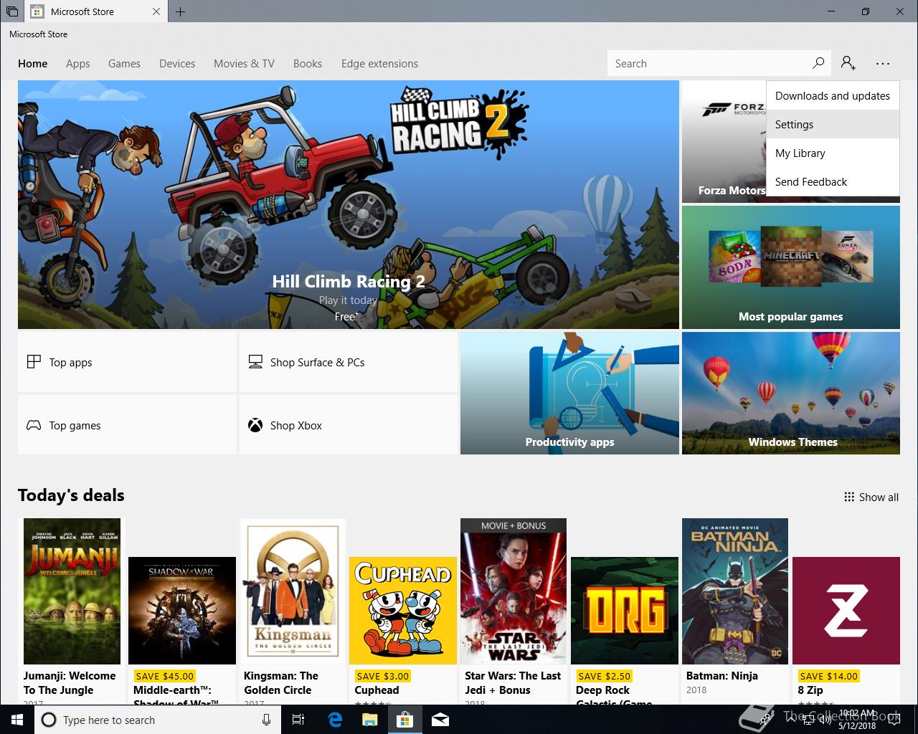Open Star Wars The Last Jedi poster
Screen dimensions: 918x734
pos(514,591)
